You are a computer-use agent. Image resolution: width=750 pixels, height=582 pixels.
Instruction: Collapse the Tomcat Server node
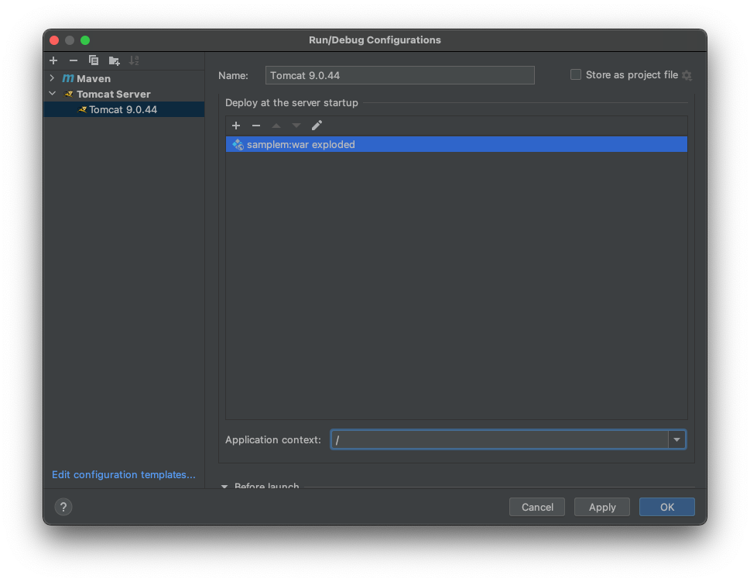[53, 94]
